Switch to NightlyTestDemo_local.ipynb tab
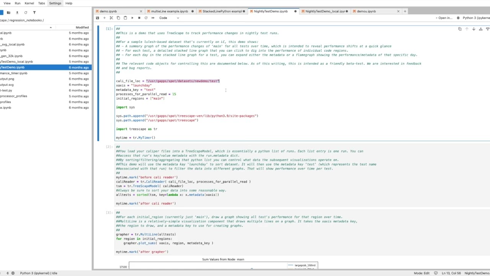This screenshot has width=490, height=276. (325, 11)
